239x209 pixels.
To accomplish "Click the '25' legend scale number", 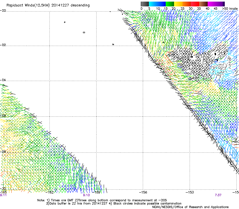I will click(182, 9).
